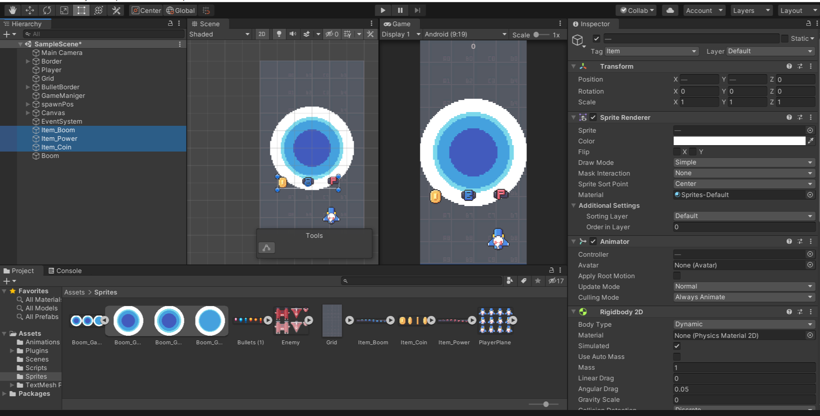The height and width of the screenshot is (416, 820).
Task: Toggle grid snapping icon in toolbar
Action: (206, 10)
